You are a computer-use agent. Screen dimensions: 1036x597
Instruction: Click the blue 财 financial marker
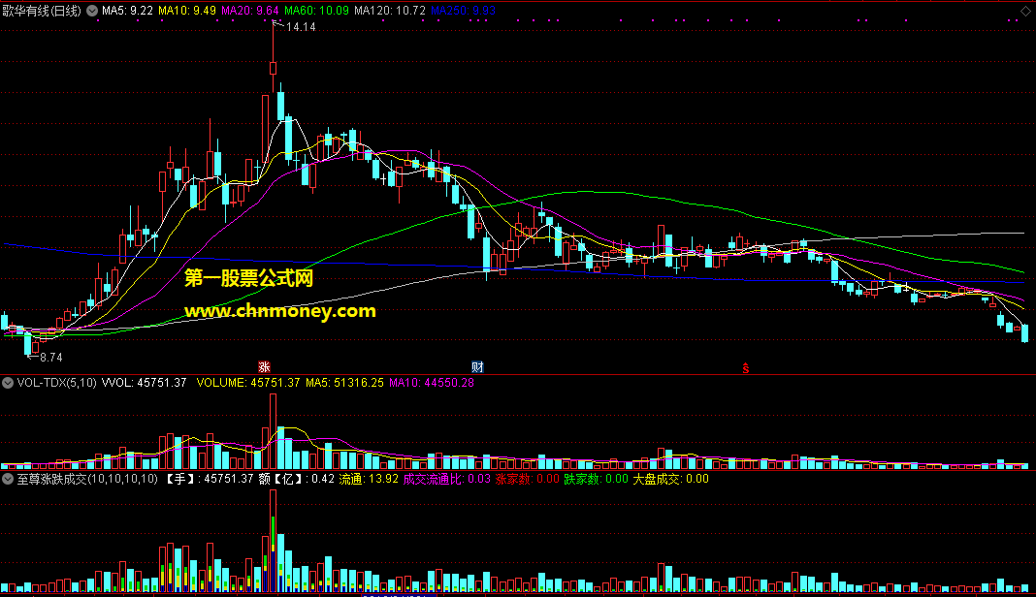pos(477,367)
